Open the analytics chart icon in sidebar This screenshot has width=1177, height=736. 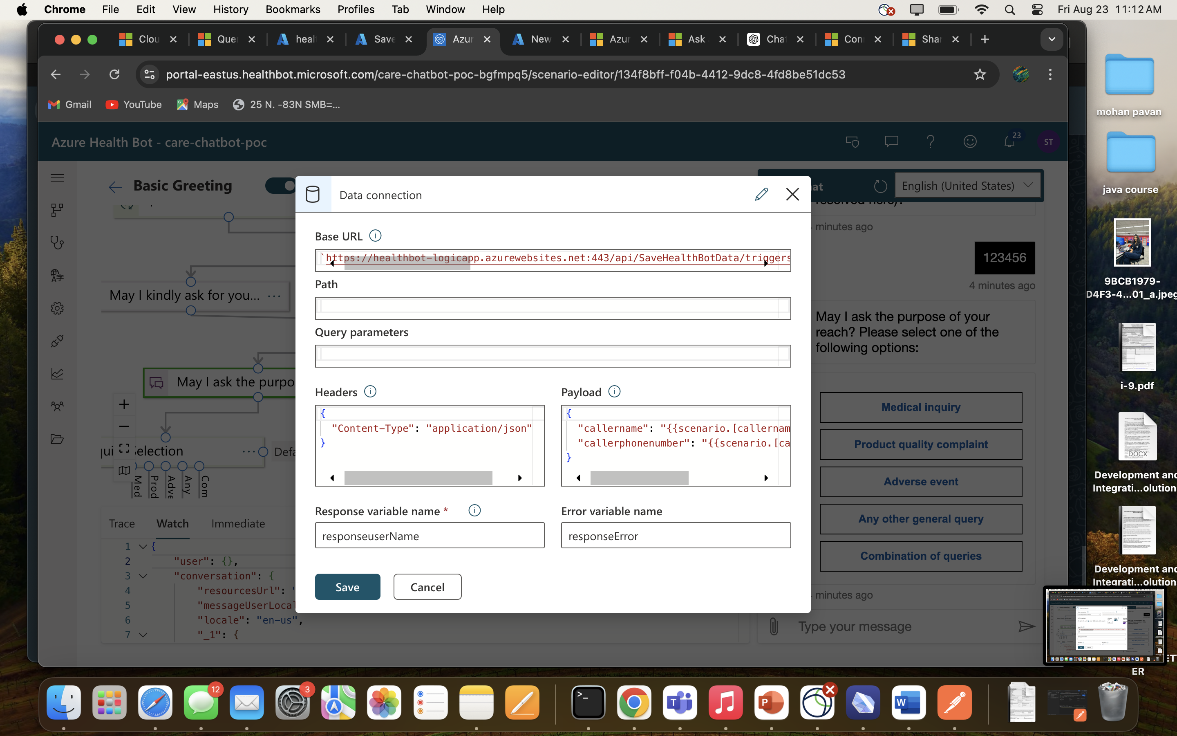(x=57, y=374)
